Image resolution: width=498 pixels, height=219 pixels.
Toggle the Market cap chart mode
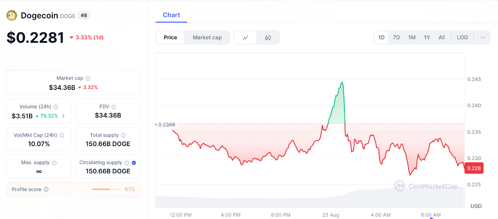point(207,37)
